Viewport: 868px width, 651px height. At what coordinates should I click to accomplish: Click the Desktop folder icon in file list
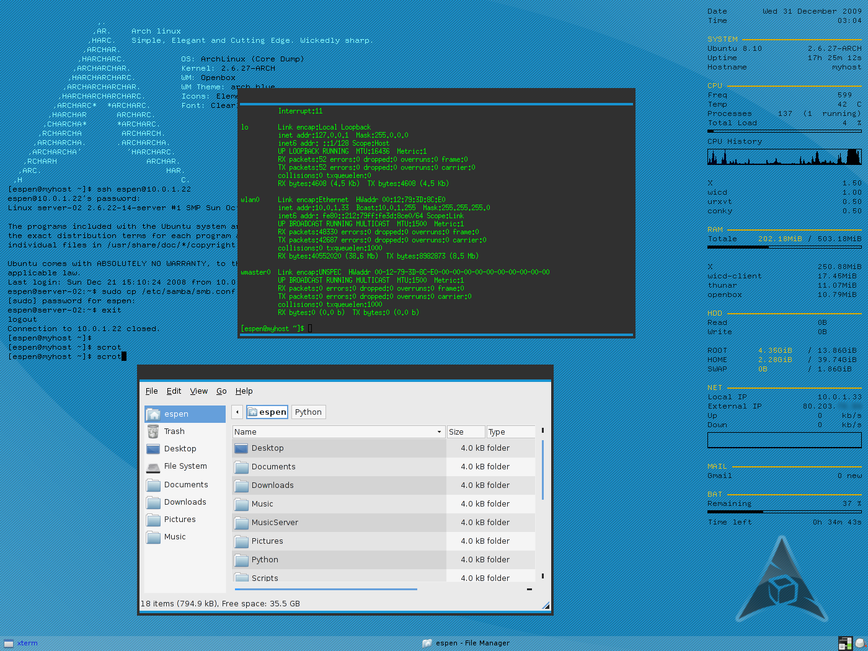pos(241,448)
